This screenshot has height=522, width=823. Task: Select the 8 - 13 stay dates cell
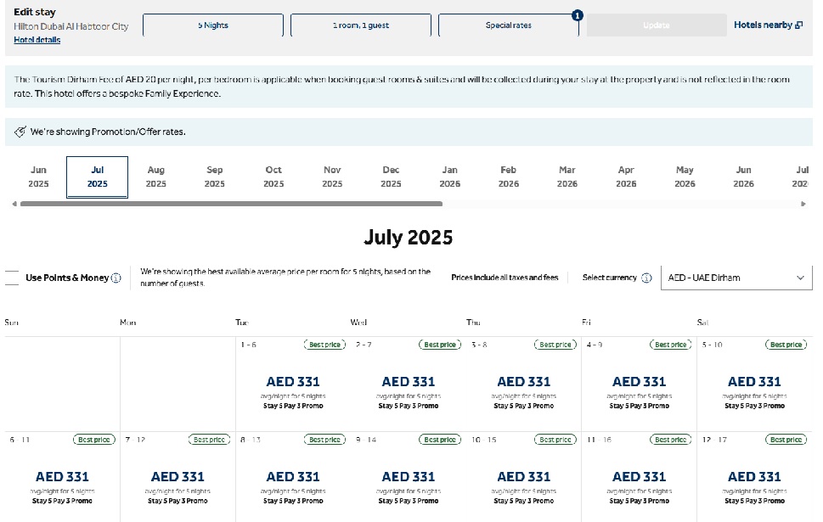293,477
